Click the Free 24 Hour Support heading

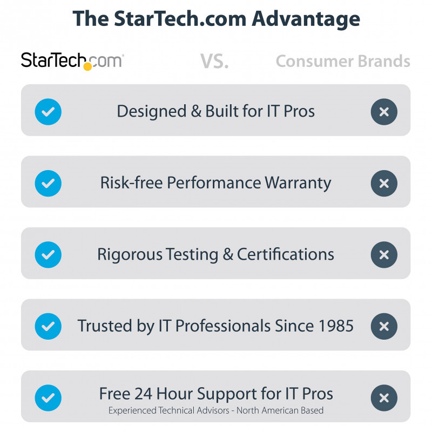[x=216, y=393]
